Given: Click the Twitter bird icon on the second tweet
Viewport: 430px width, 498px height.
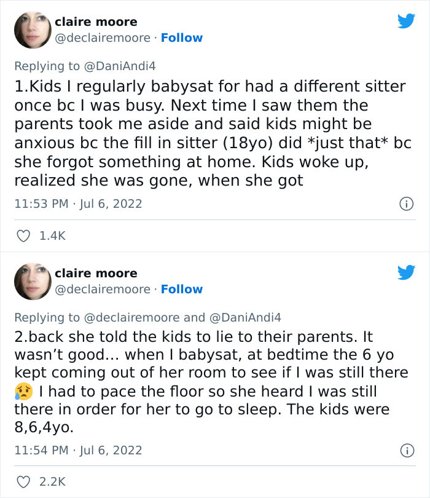Looking at the screenshot, I should pos(407,272).
